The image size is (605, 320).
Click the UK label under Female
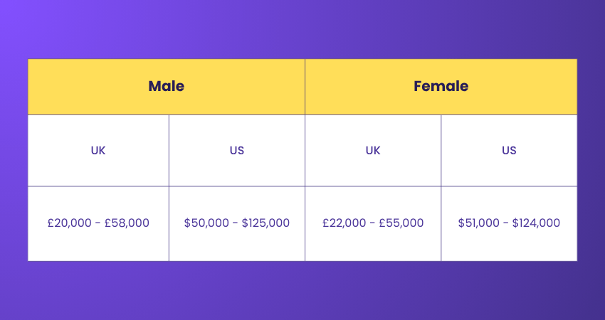pos(373,150)
